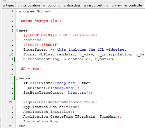
Task: Click gutter line number 20
Action: [x=11, y=102]
